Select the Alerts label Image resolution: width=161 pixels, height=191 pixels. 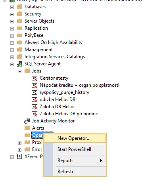38,128
